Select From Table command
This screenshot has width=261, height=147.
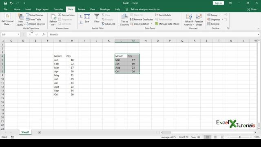[x=33, y=20]
